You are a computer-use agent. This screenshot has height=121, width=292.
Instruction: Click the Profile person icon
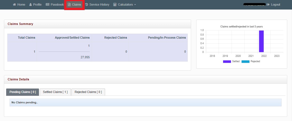click(x=31, y=5)
